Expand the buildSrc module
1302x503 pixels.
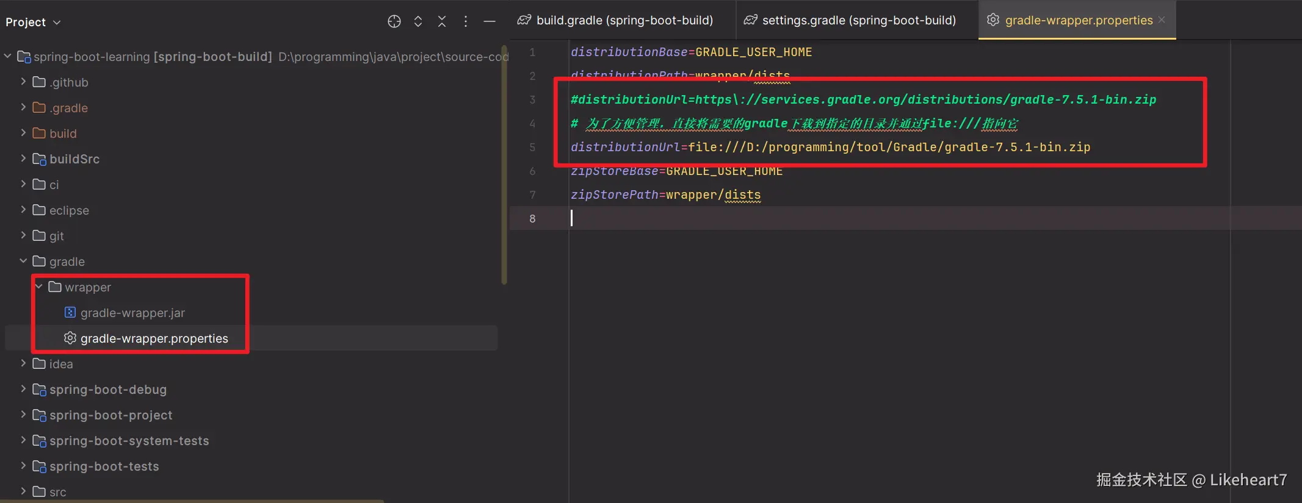pos(23,159)
